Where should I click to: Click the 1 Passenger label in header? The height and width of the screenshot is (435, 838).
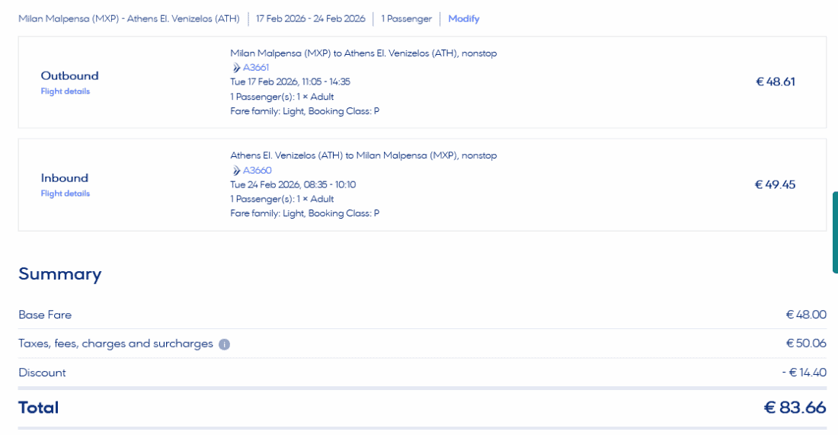coord(406,19)
